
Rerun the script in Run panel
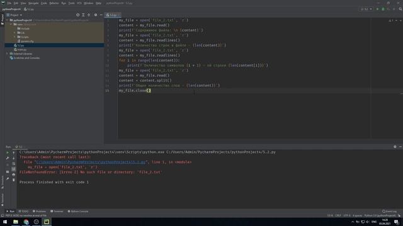[8, 153]
